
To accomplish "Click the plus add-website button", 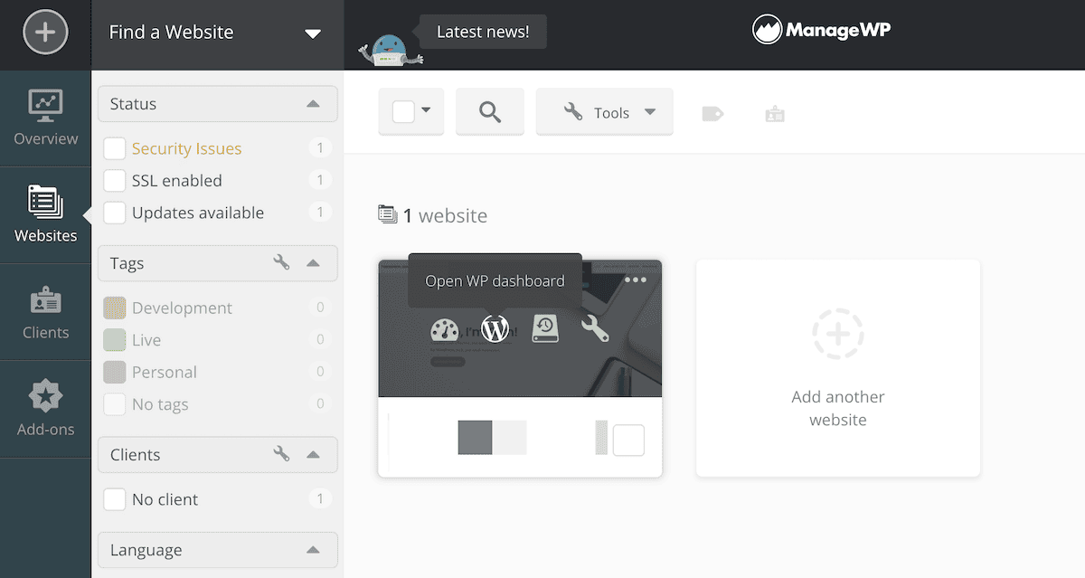I will 45,33.
